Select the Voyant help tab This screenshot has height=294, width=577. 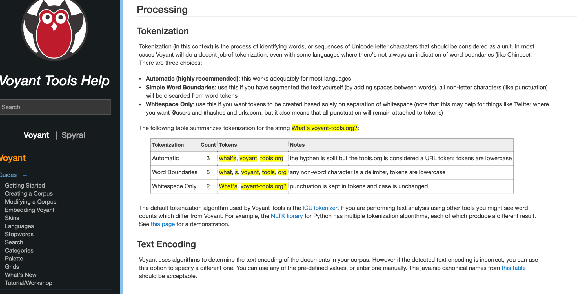point(36,135)
